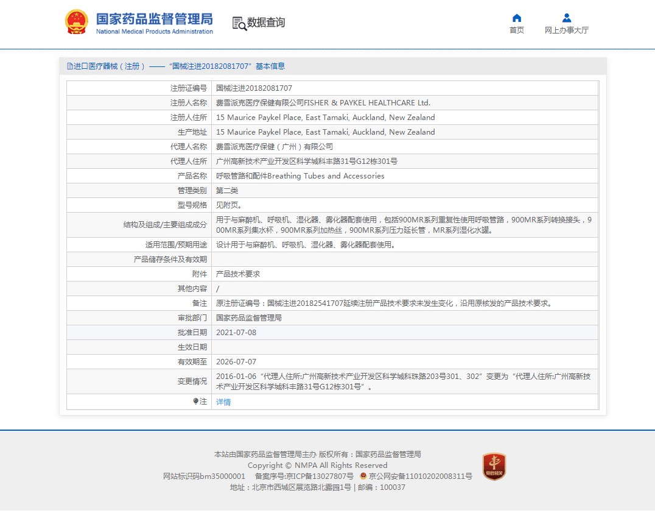Open the home page house icon
655x524 pixels.
(517, 18)
